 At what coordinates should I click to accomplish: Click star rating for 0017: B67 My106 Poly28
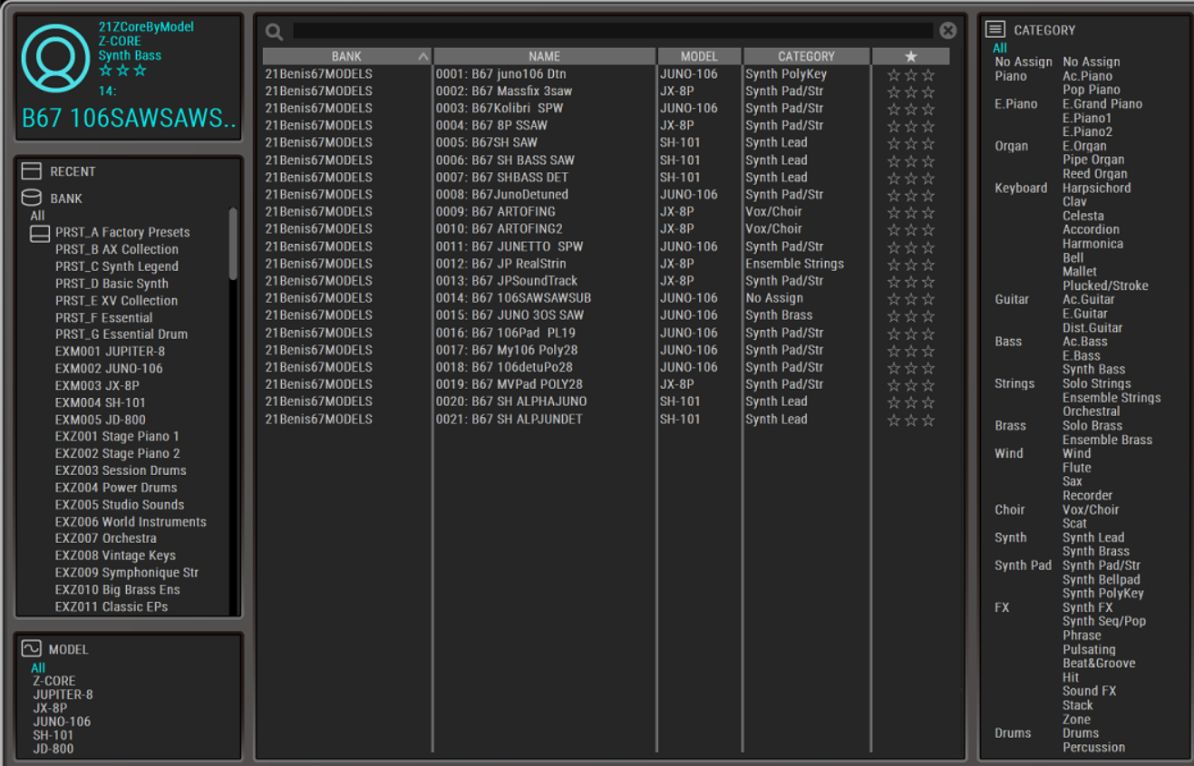(x=911, y=350)
